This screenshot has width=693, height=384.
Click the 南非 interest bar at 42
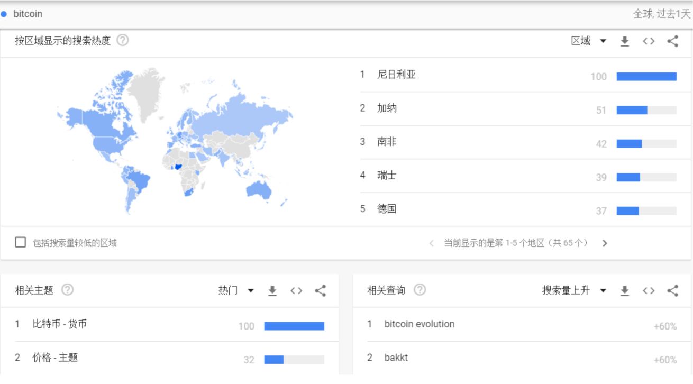tap(646, 144)
